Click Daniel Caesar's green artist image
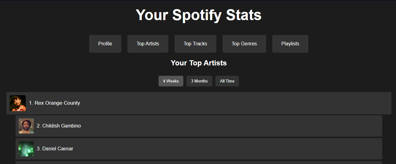Viewport: 396px width, 164px height. click(x=26, y=149)
